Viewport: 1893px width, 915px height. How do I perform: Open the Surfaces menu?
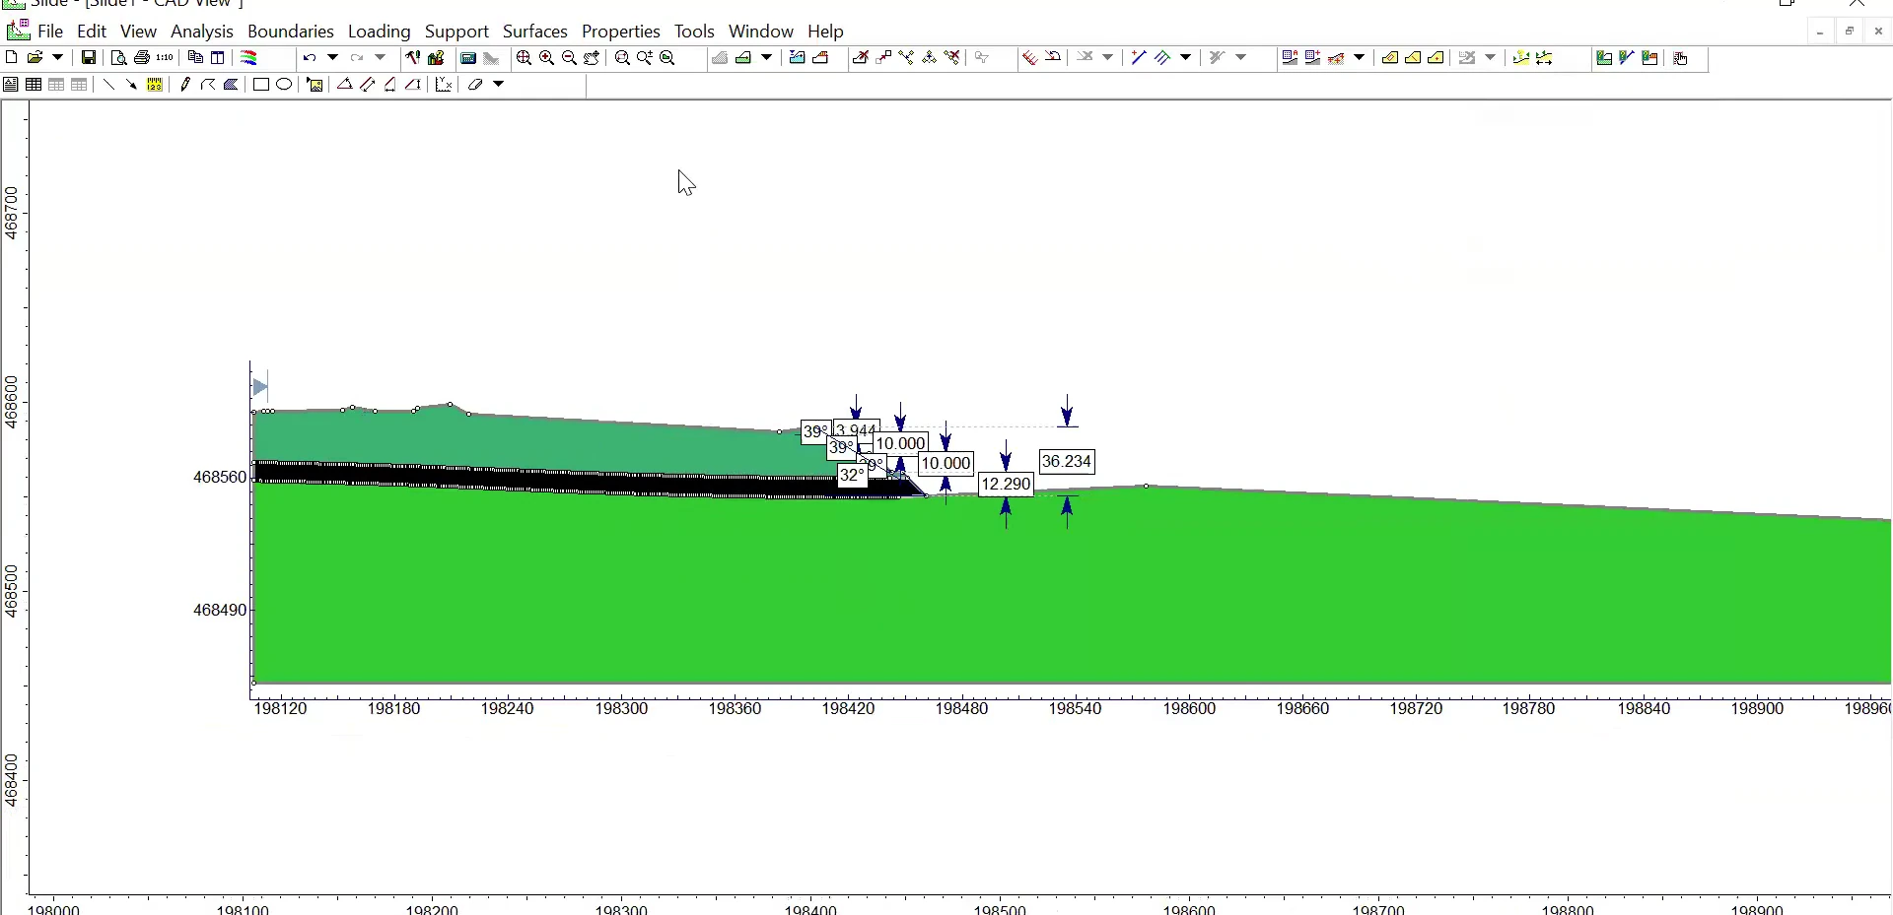[x=535, y=32]
